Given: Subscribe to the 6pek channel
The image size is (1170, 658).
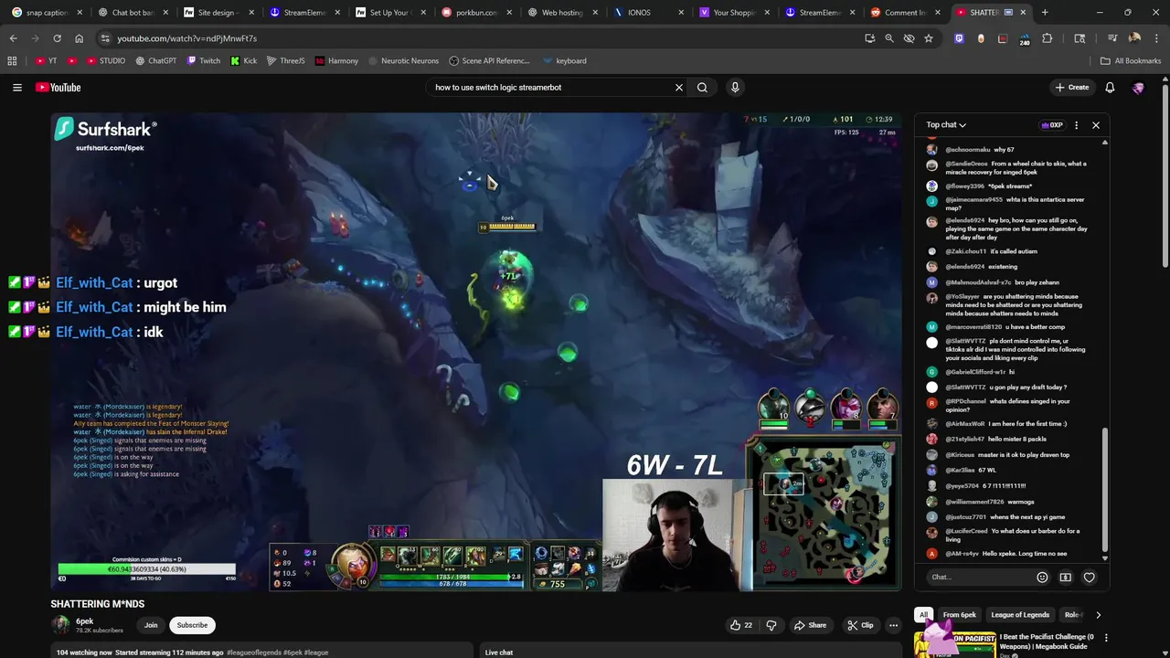Looking at the screenshot, I should point(192,625).
